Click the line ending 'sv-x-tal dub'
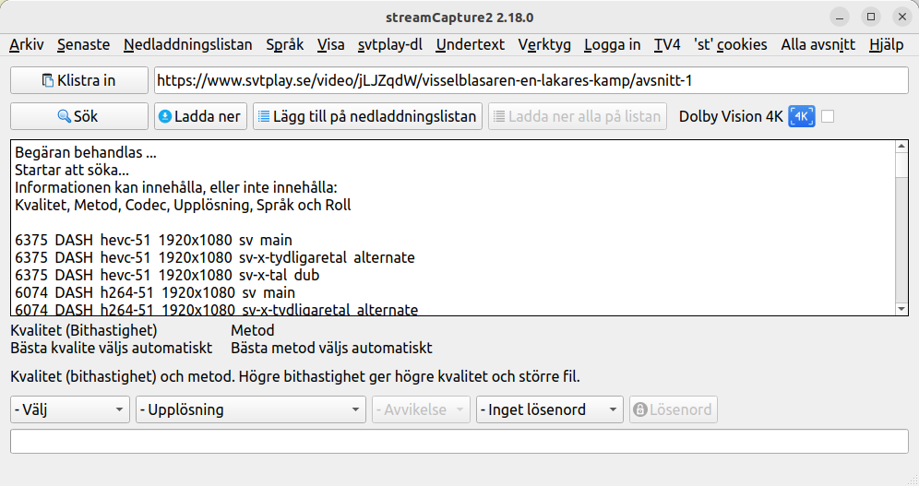919x486 pixels. pyautogui.click(x=167, y=275)
